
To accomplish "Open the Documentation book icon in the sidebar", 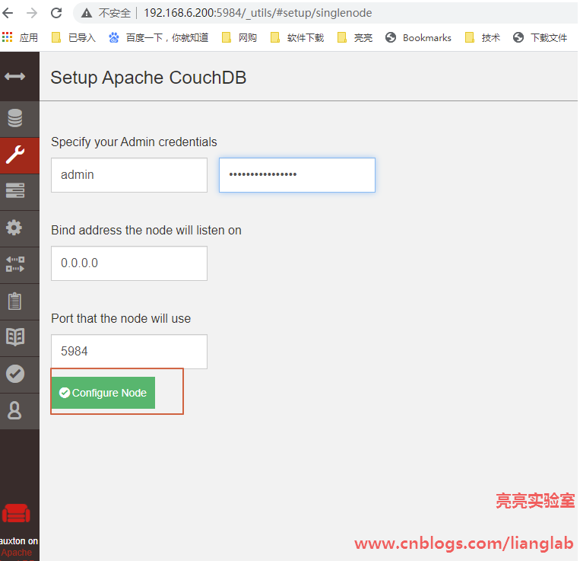I will [15, 337].
